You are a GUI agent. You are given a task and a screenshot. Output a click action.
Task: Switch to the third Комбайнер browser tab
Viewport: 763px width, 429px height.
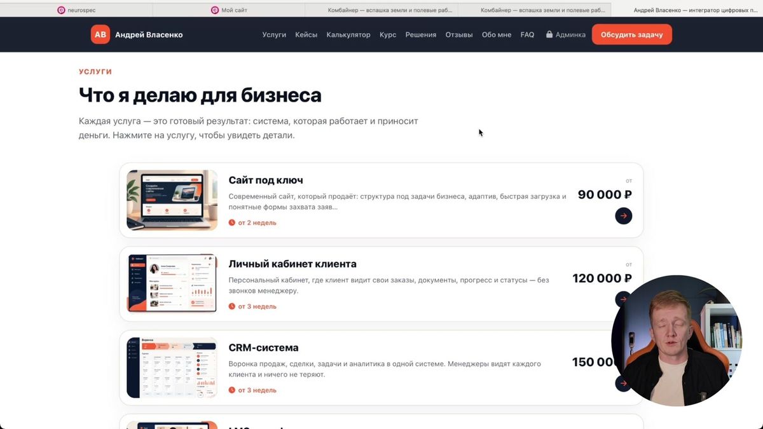click(x=381, y=10)
